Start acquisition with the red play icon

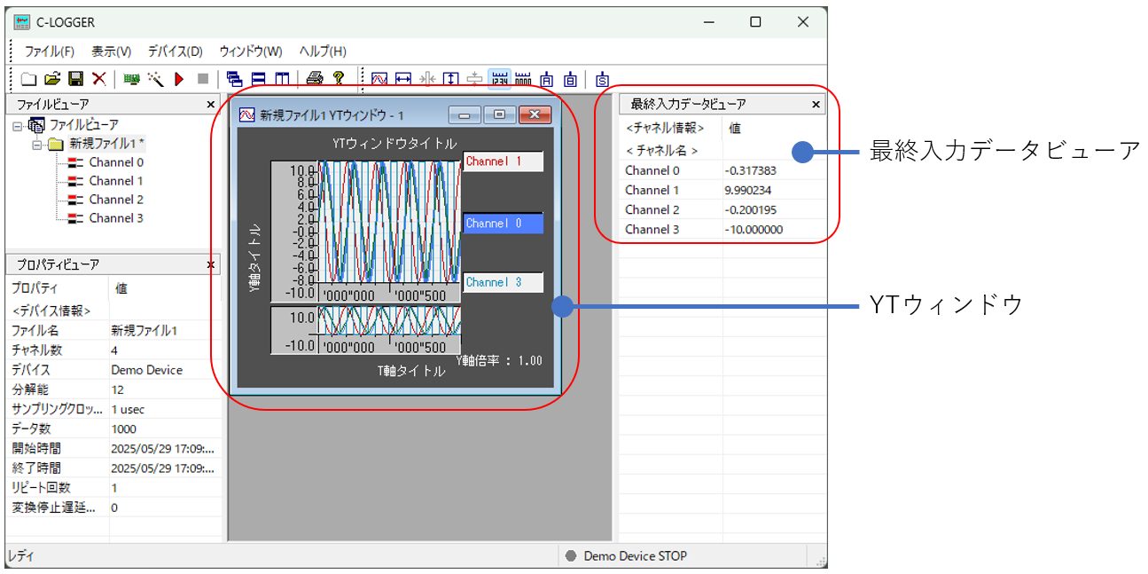pos(179,79)
